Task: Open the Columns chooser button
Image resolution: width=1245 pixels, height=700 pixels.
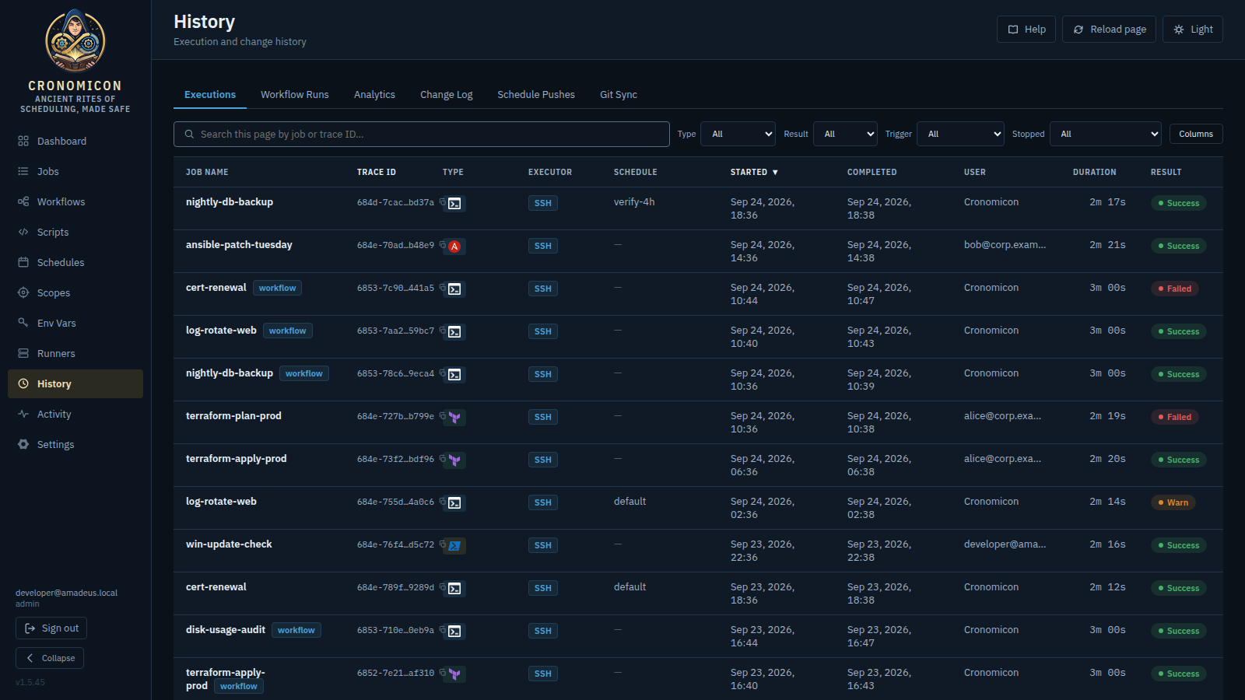Action: pyautogui.click(x=1196, y=134)
